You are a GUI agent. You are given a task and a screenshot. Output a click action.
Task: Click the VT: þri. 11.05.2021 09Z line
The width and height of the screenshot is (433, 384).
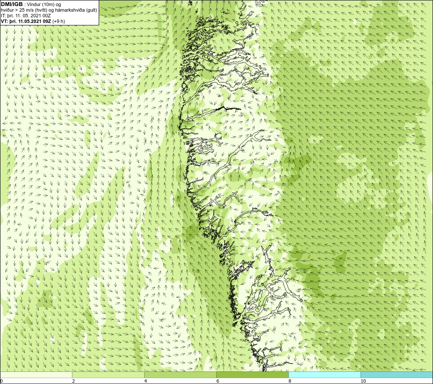(33, 21)
